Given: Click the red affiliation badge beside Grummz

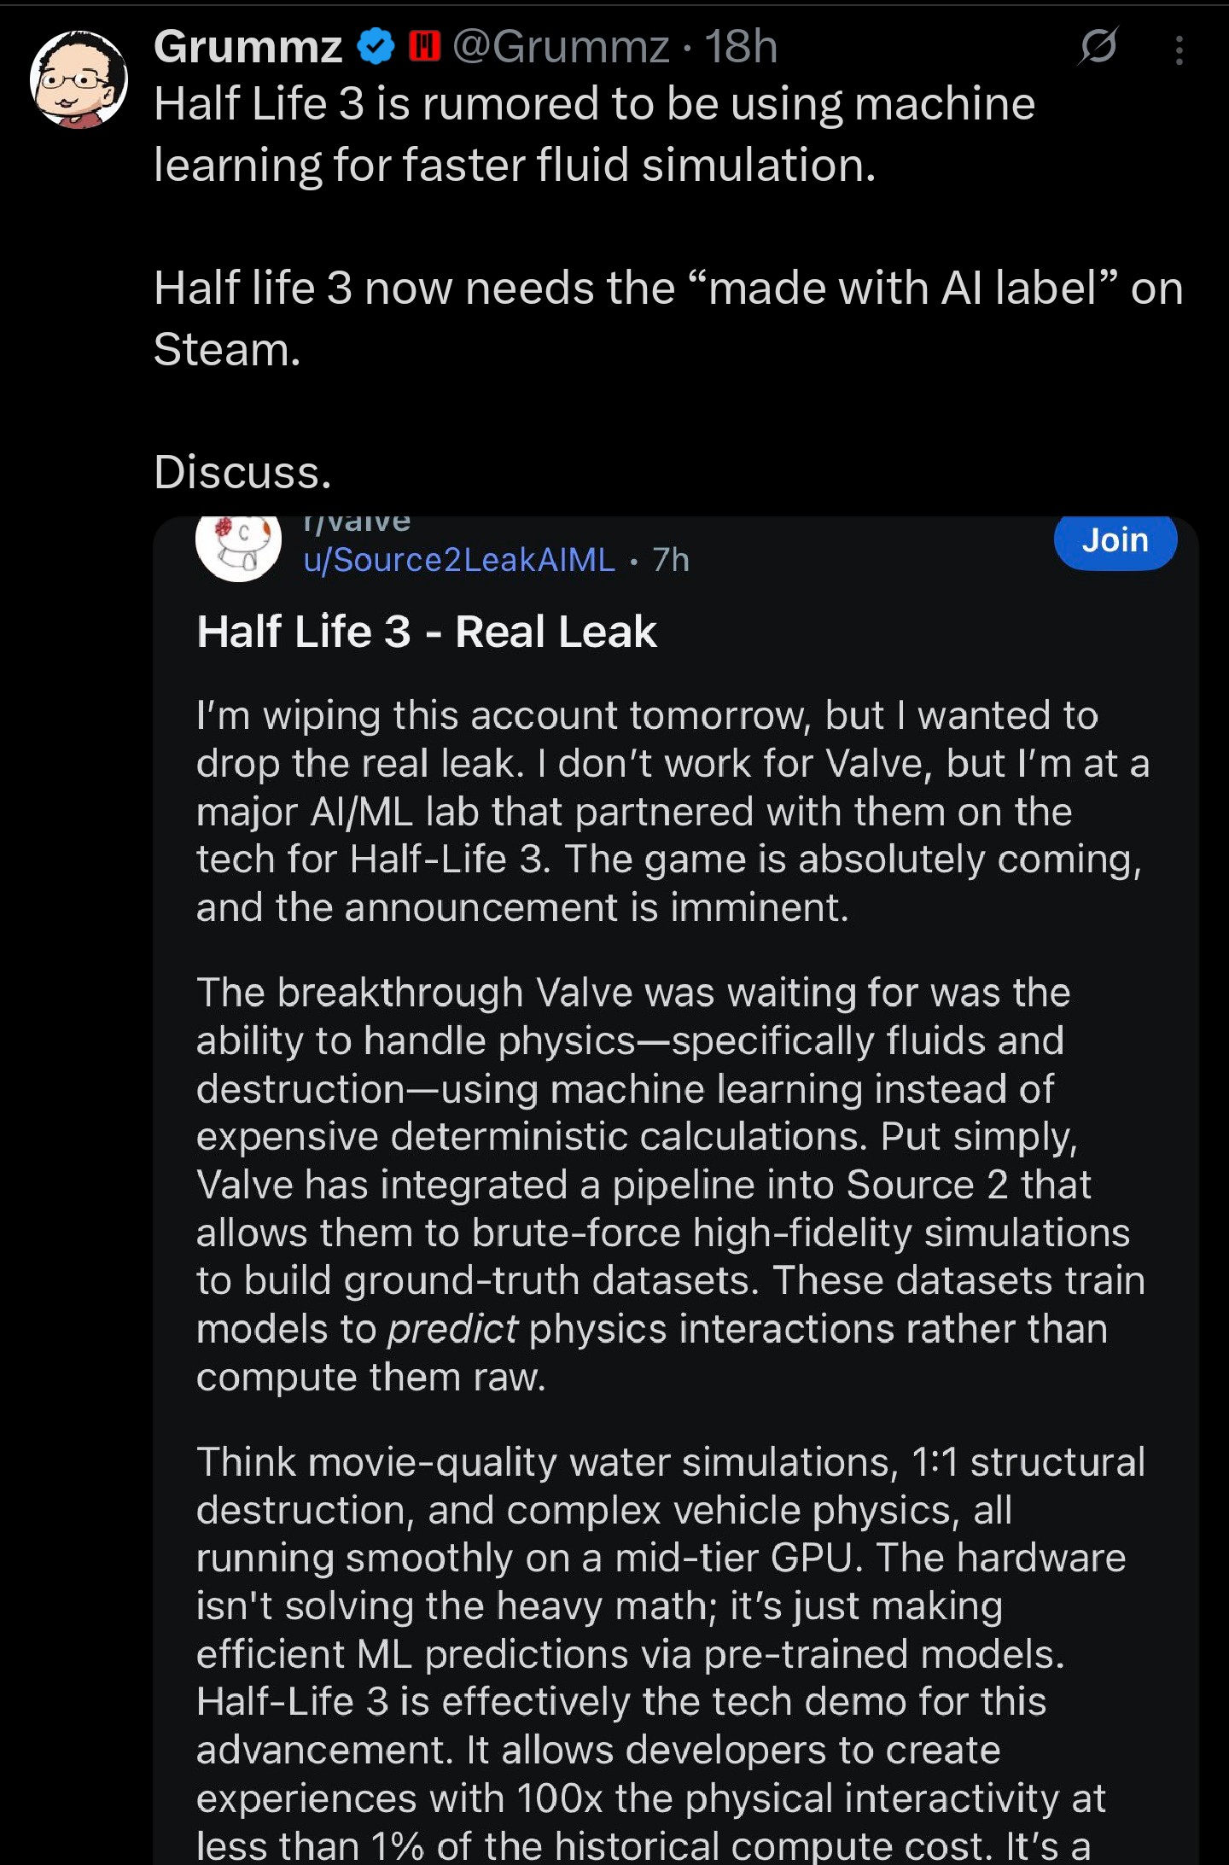Looking at the screenshot, I should click(x=424, y=46).
